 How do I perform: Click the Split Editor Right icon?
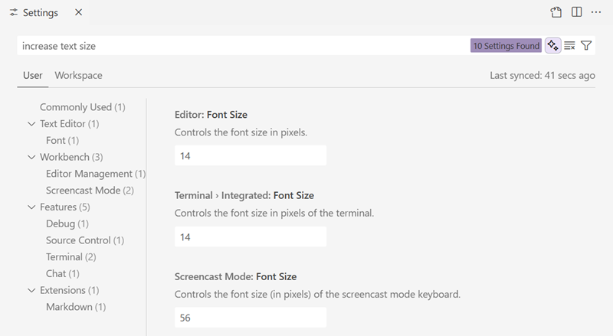pyautogui.click(x=576, y=12)
